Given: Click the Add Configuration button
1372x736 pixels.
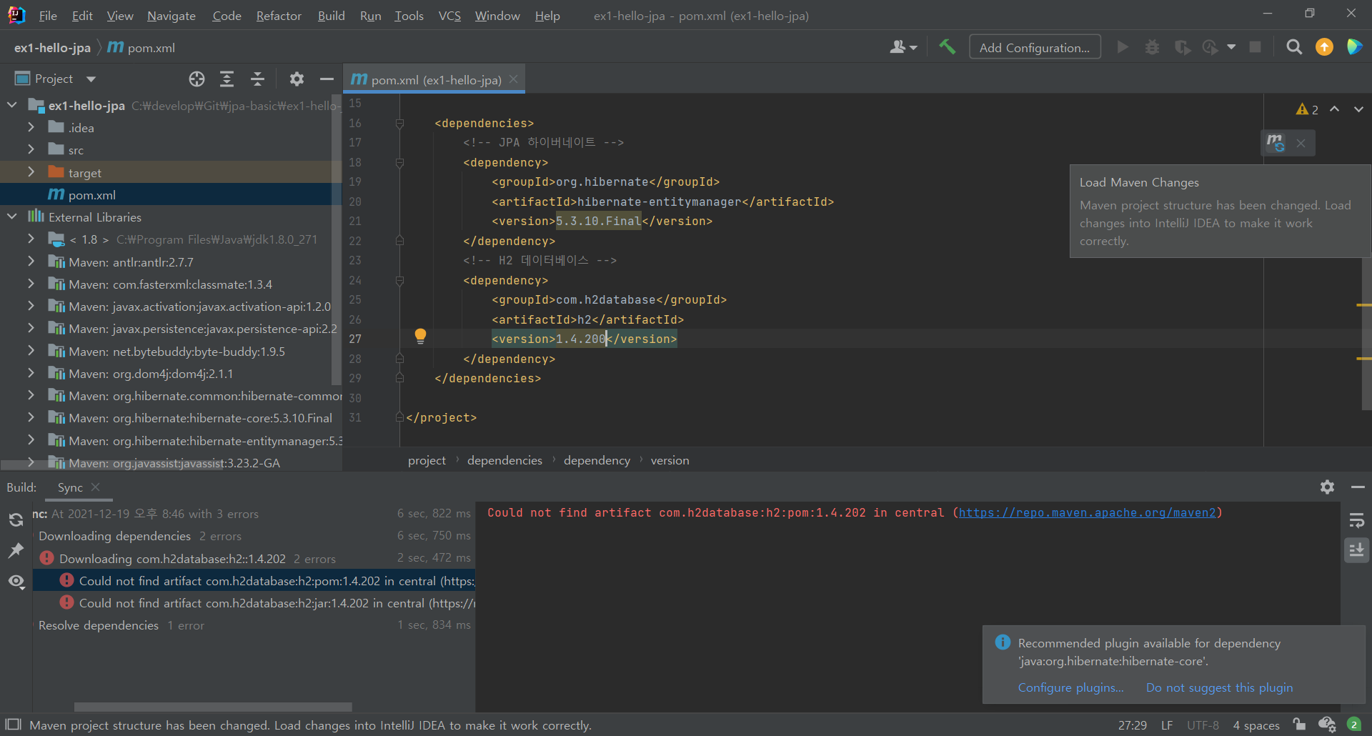Looking at the screenshot, I should (1035, 47).
